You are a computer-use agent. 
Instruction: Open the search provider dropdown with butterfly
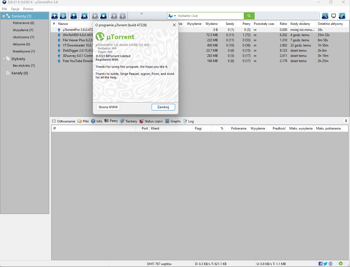pyautogui.click(x=172, y=16)
